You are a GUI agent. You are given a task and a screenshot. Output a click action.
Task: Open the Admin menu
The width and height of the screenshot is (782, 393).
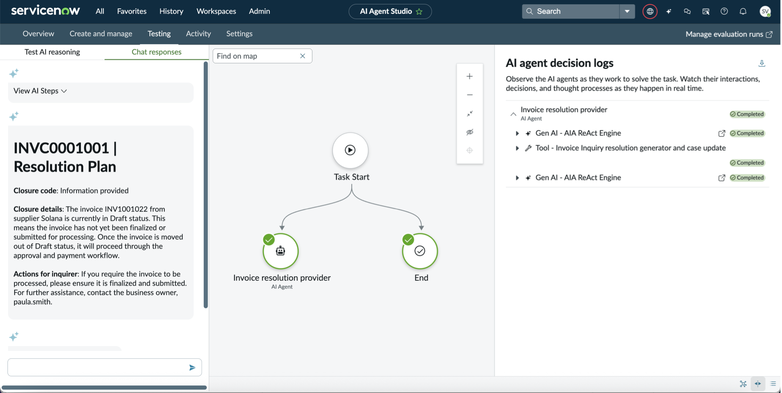(259, 11)
